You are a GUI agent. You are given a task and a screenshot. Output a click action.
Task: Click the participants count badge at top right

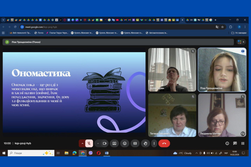tap(241, 42)
